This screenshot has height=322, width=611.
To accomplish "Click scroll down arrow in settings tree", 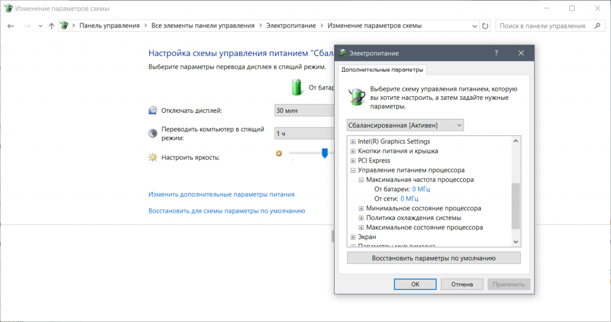I will [516, 242].
